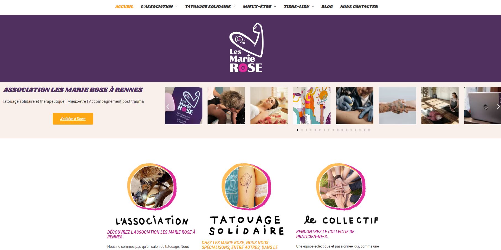Open the L'Association circular tattoo-artist image
The height and width of the screenshot is (250, 501).
tap(152, 186)
